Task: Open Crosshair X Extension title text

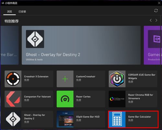Action: (36, 77)
